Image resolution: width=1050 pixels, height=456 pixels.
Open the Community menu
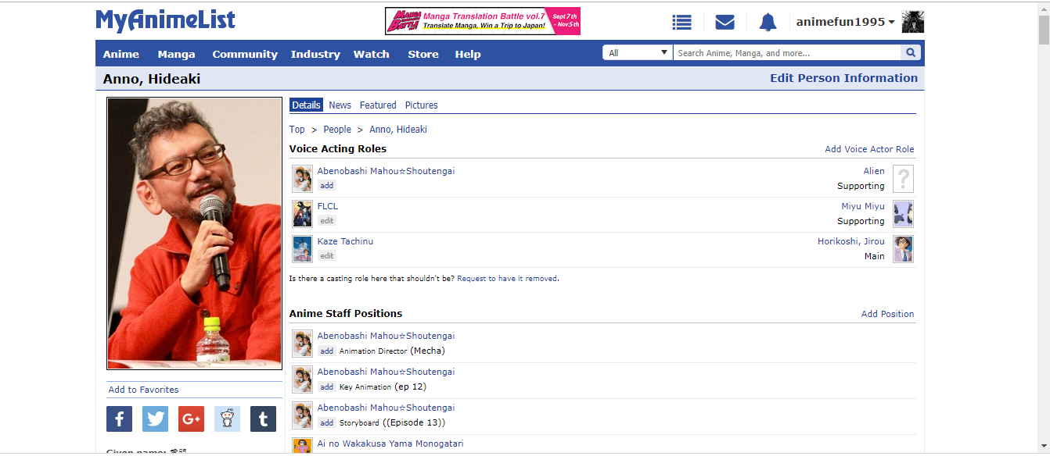pyautogui.click(x=245, y=54)
